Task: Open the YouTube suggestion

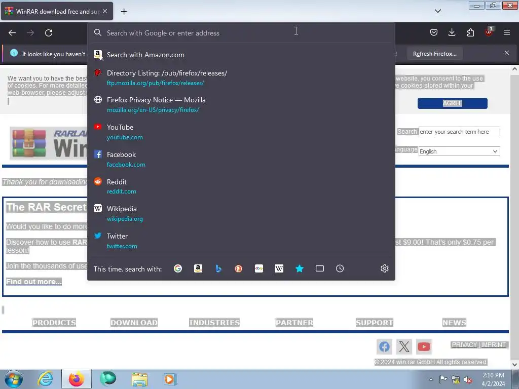Action: [x=241, y=132]
